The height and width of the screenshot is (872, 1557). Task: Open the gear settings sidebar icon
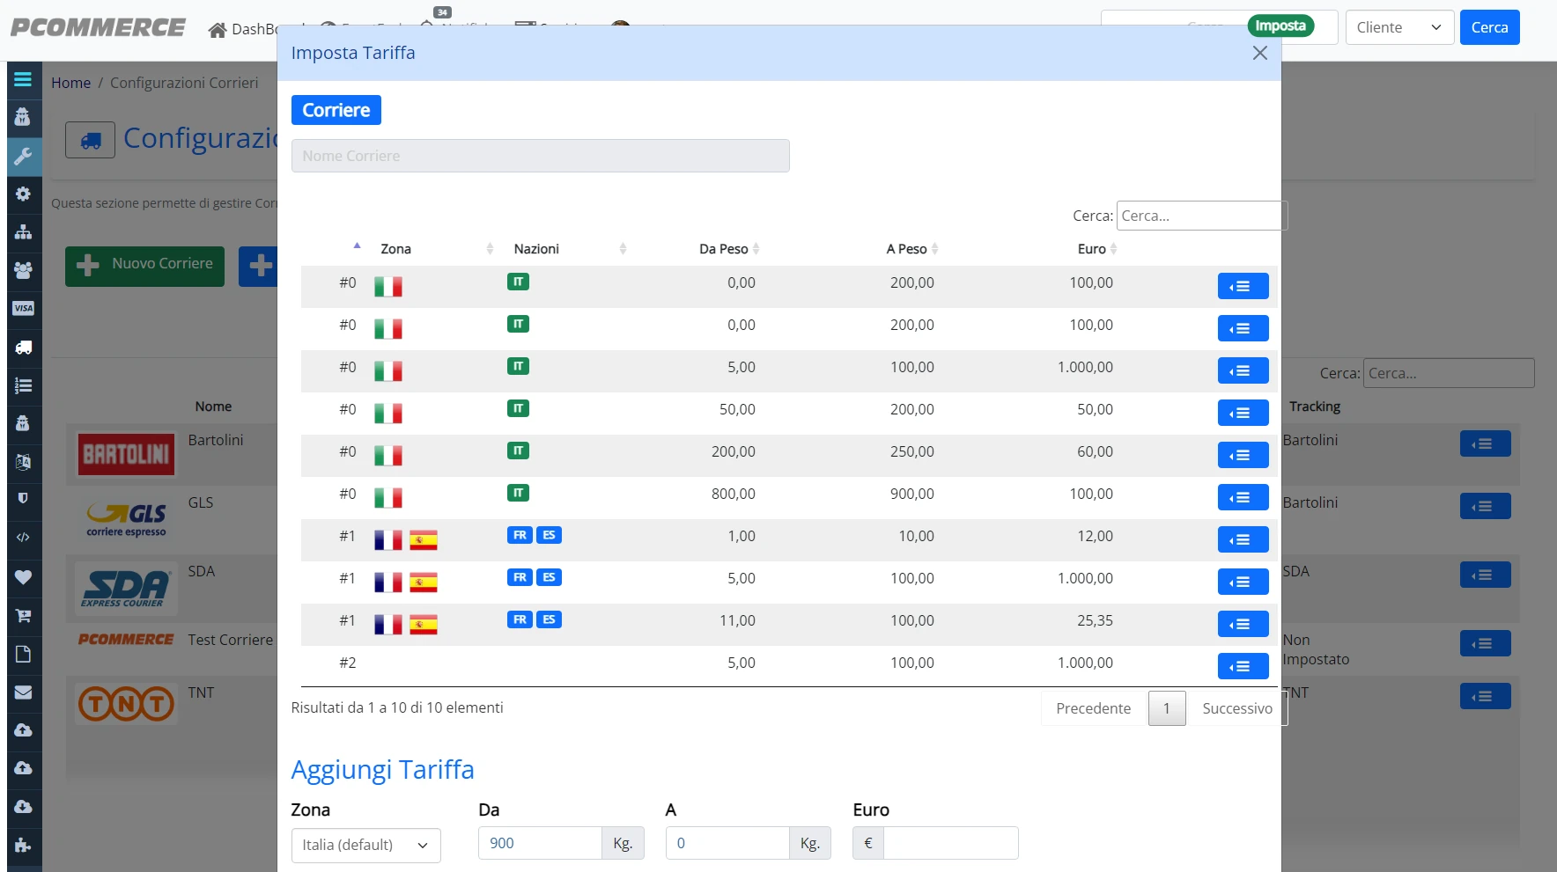[x=23, y=194]
